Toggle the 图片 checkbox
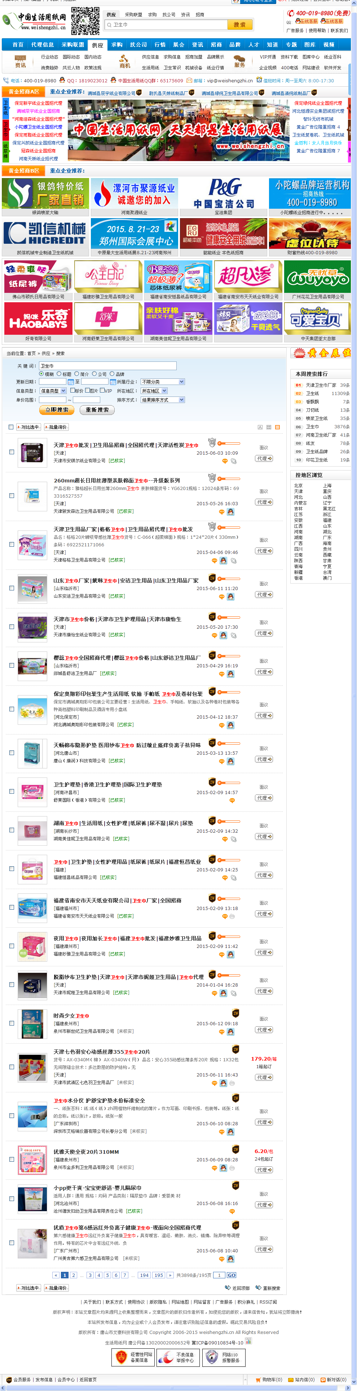Viewport: 357px width, 1391px height. tap(87, 390)
